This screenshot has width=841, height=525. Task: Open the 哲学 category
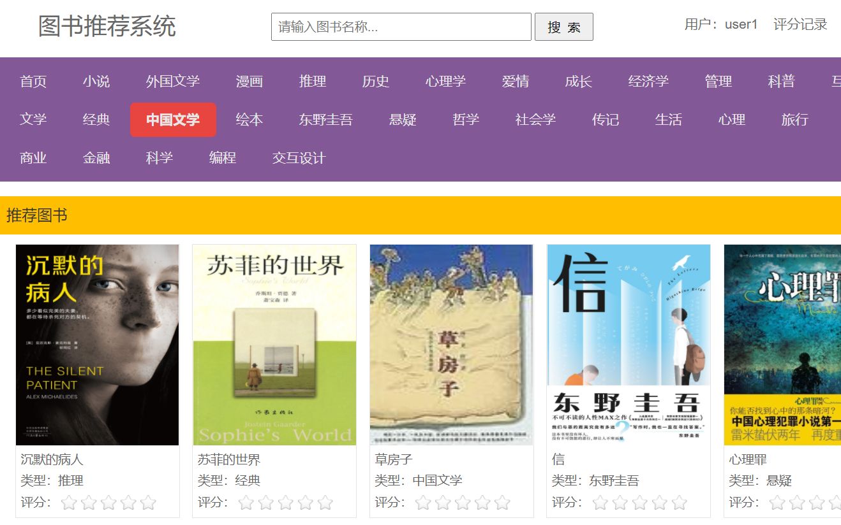[466, 120]
